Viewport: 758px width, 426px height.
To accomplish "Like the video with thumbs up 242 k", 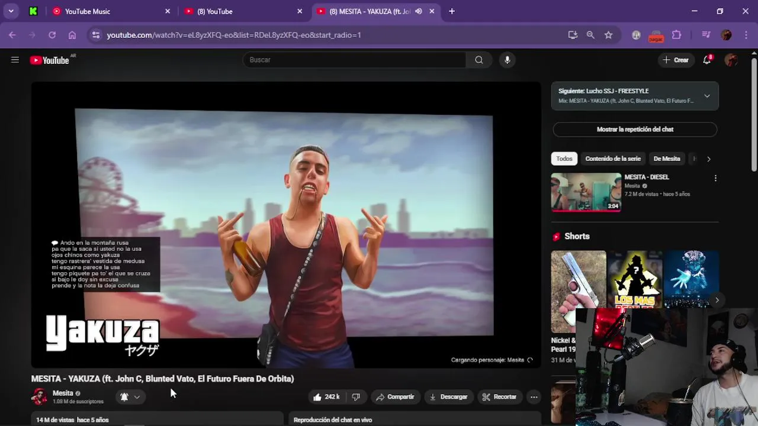I will point(326,397).
